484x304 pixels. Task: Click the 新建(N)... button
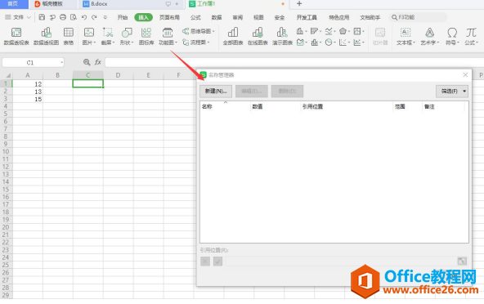(216, 91)
